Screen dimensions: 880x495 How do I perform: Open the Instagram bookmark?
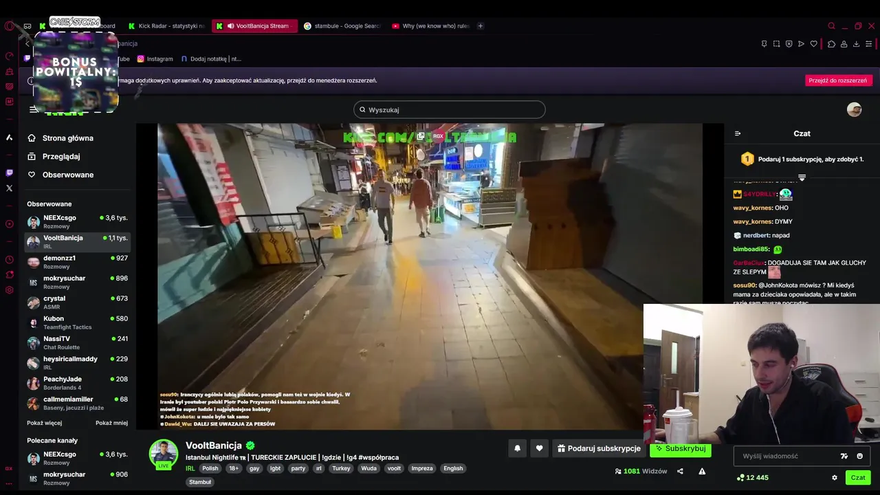point(155,59)
